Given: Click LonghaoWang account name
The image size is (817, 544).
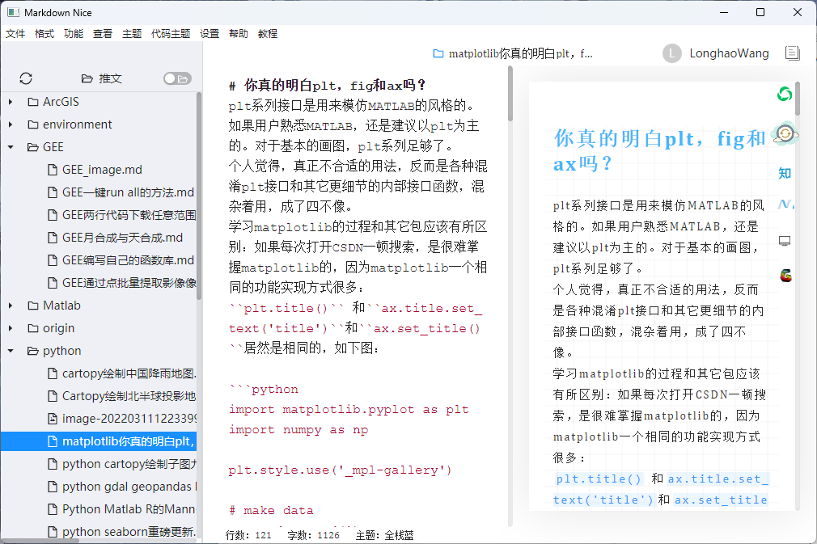Looking at the screenshot, I should coord(729,53).
